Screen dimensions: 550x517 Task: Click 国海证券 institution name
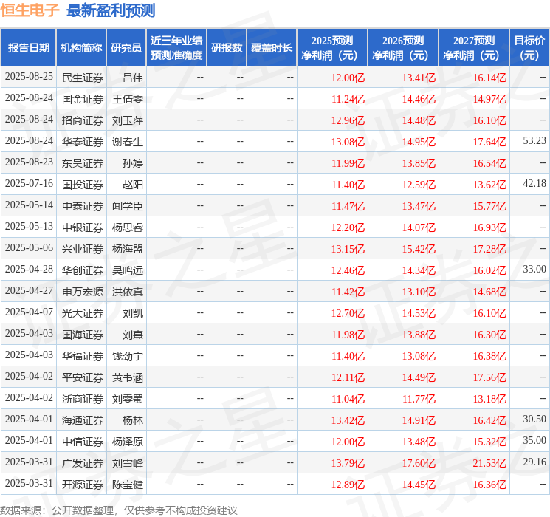click(83, 335)
